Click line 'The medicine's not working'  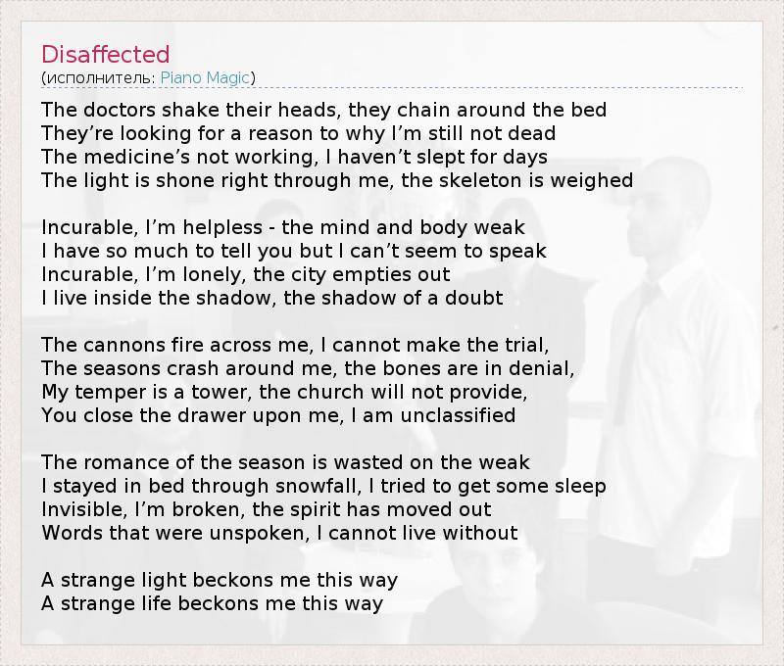tap(294, 157)
